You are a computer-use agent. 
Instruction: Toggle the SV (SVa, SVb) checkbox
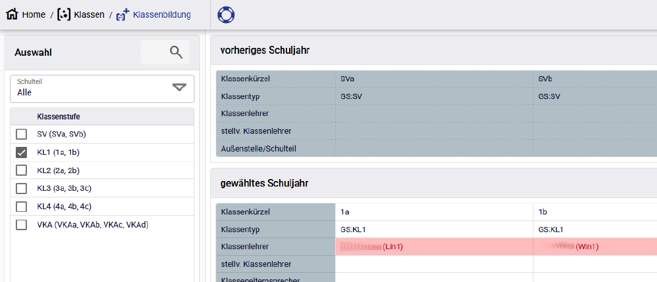tap(22, 134)
